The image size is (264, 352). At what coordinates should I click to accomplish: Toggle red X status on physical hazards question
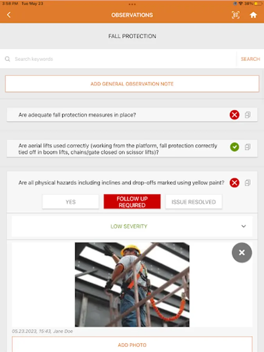click(234, 183)
